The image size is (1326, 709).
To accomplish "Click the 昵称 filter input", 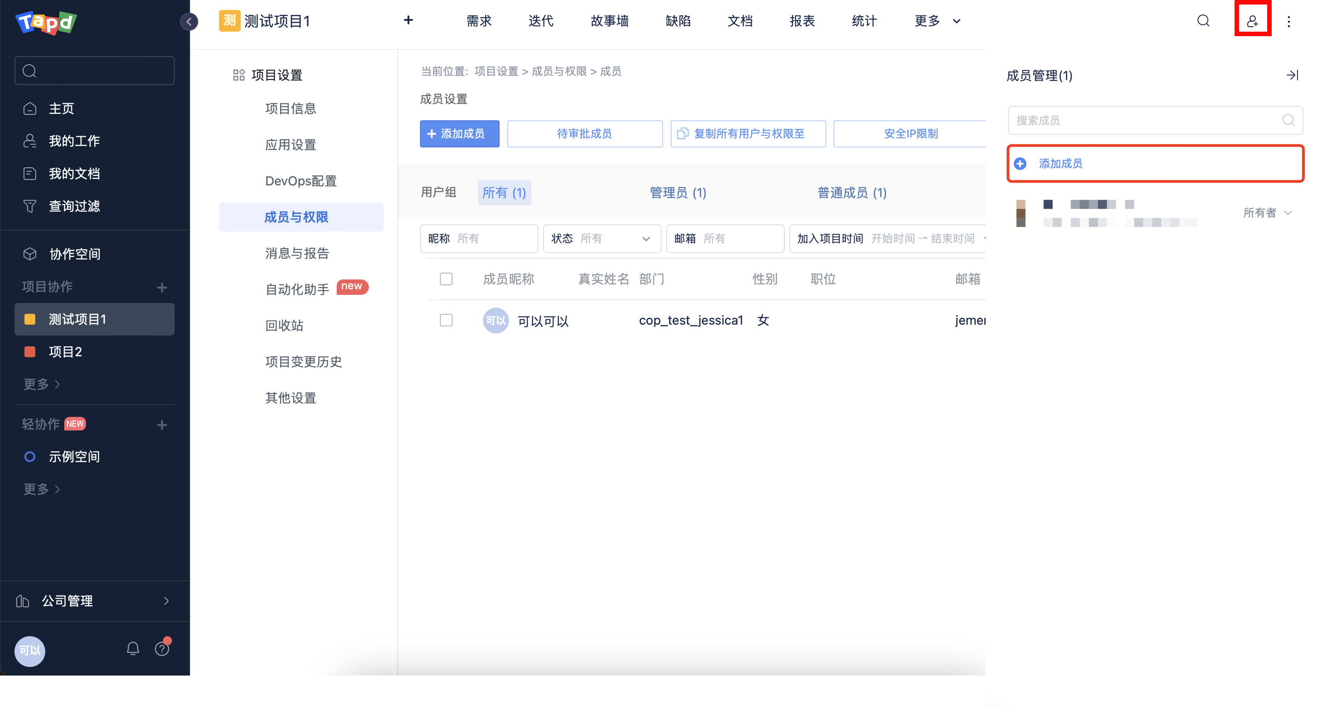I will [479, 239].
